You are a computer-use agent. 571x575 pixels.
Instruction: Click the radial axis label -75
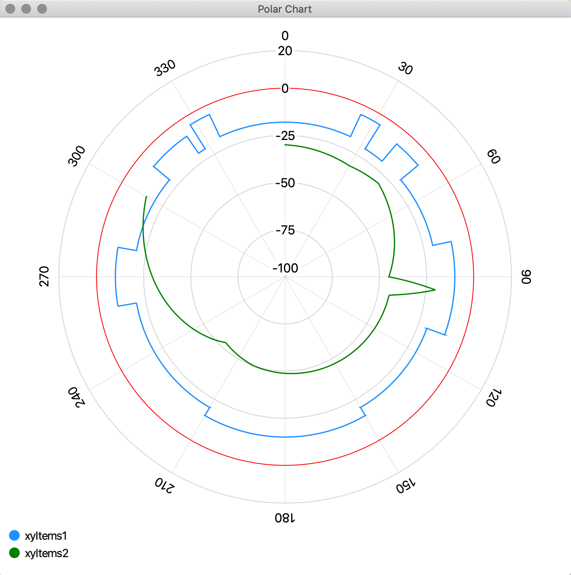[285, 230]
